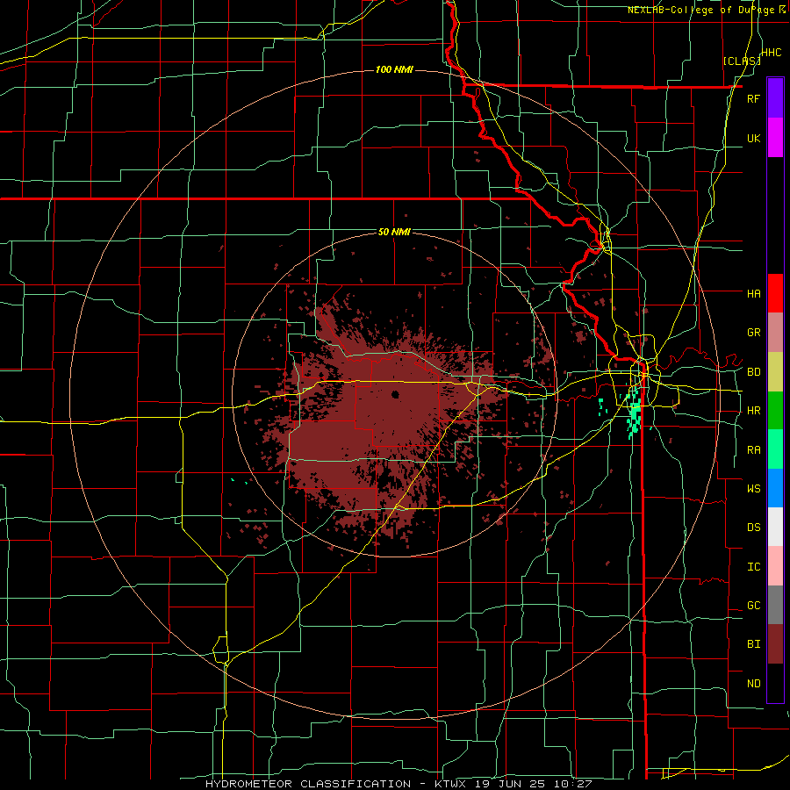Click the UK legend label
This screenshot has height=790, width=790.
(753, 138)
